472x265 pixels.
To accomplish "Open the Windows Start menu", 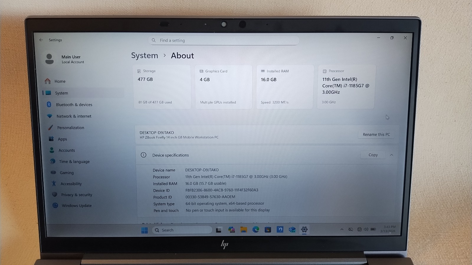I will pos(144,230).
